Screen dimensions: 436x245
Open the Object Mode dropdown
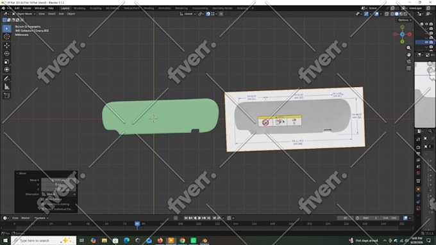tap(24, 13)
